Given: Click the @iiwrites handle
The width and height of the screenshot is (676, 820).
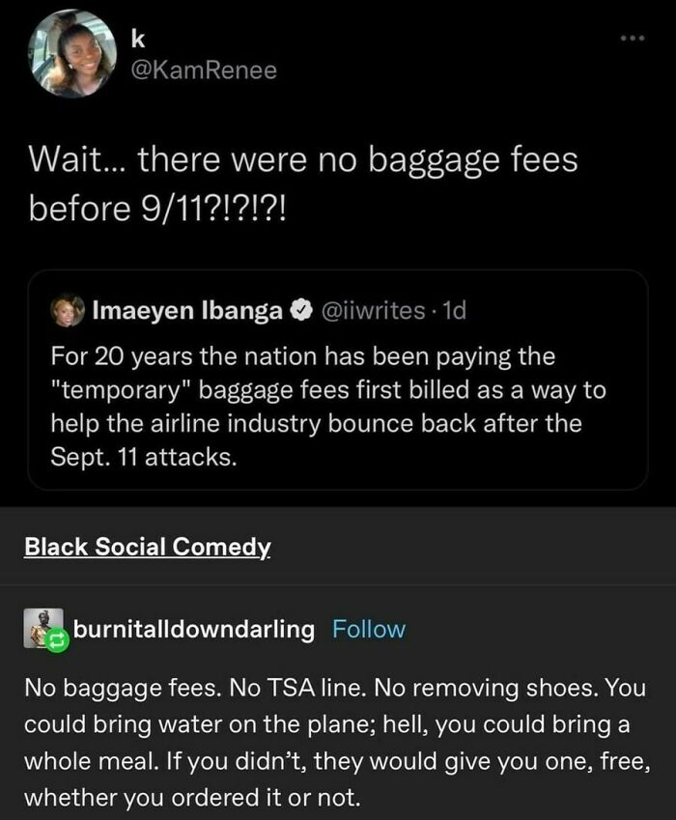Looking at the screenshot, I should [373, 307].
